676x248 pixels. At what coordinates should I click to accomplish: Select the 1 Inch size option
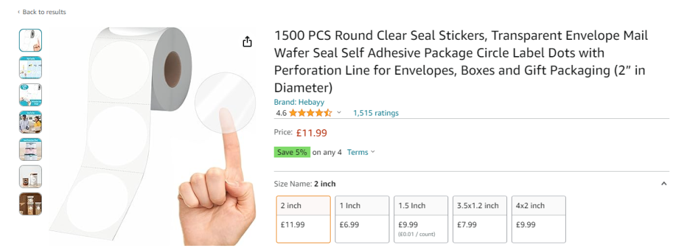click(x=362, y=219)
